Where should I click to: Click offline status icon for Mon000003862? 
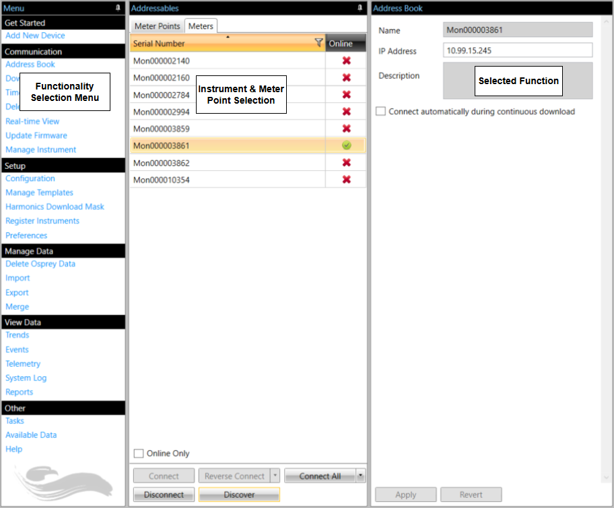(347, 162)
